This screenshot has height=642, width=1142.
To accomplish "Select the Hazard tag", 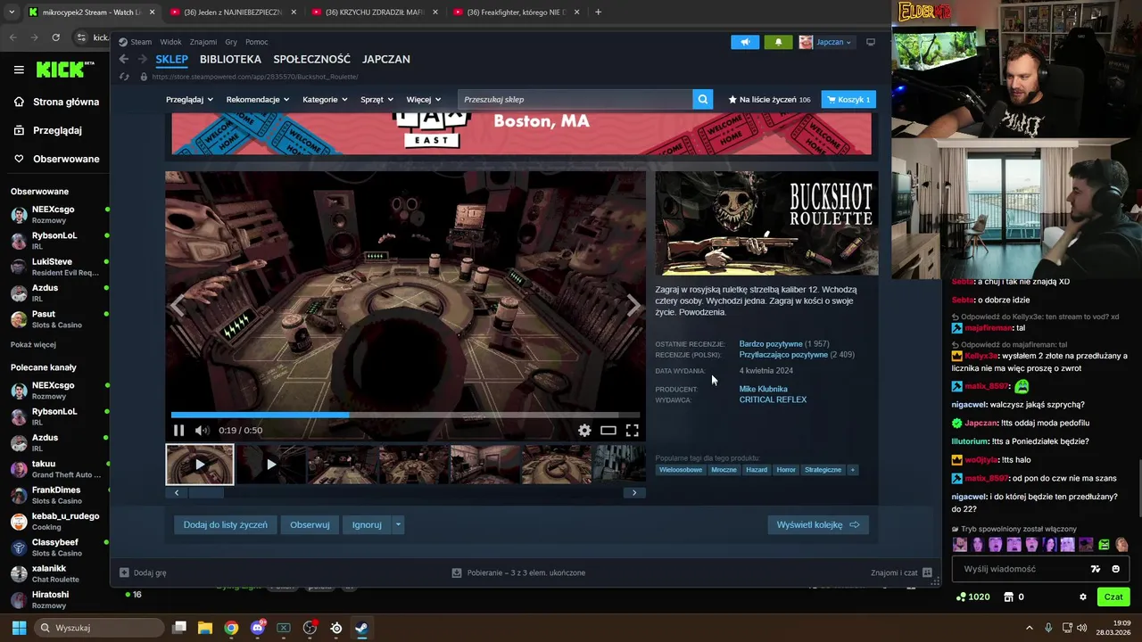I will coord(757,470).
